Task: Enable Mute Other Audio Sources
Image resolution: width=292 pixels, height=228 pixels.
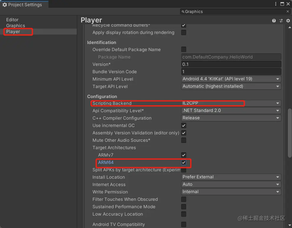Action: tap(184, 140)
